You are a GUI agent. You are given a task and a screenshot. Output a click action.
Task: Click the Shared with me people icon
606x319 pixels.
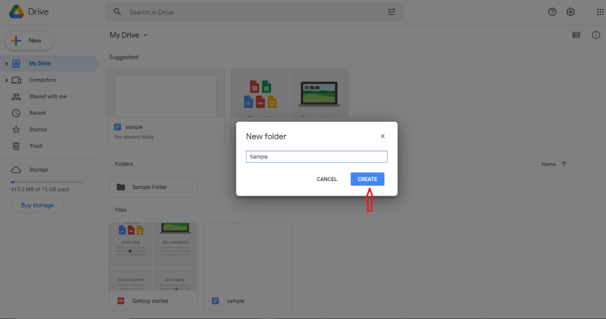[16, 96]
